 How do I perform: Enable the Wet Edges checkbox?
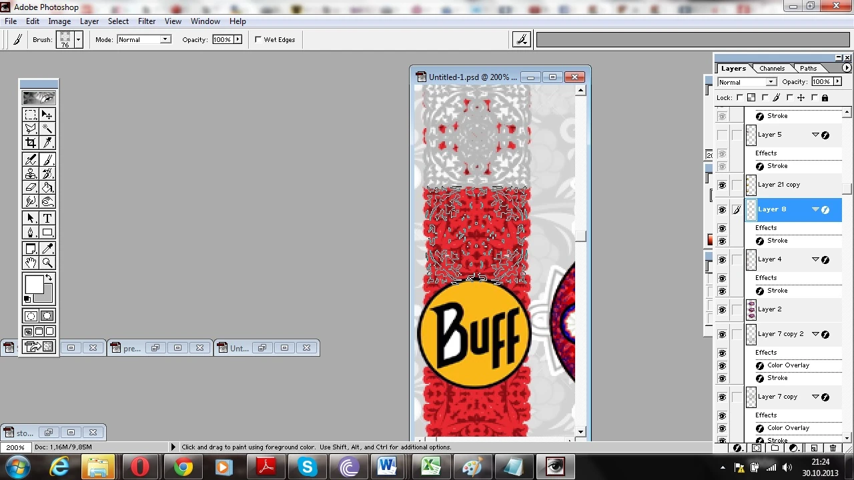click(x=258, y=40)
